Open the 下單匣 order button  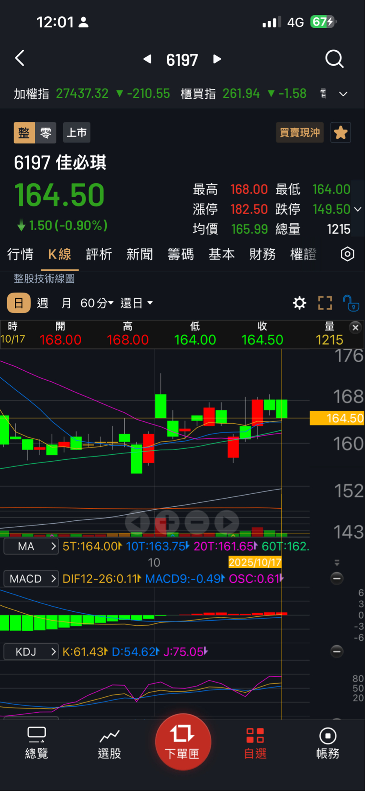click(183, 742)
